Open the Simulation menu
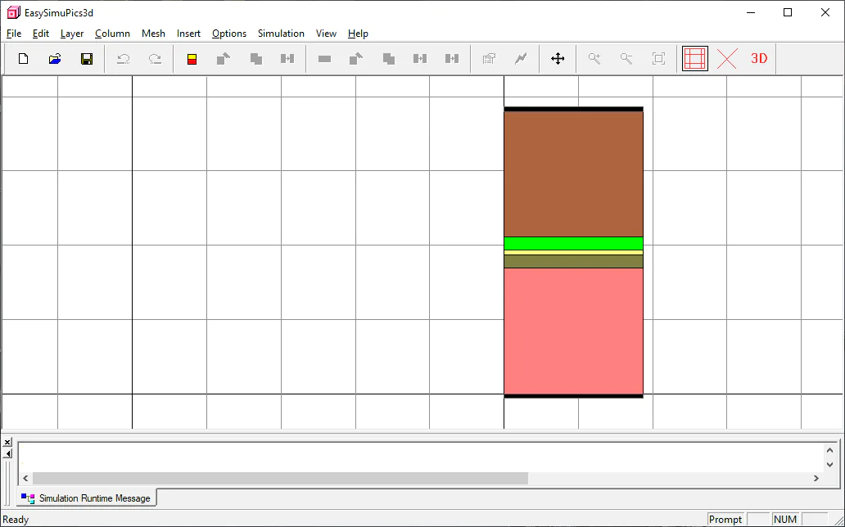 (x=281, y=34)
